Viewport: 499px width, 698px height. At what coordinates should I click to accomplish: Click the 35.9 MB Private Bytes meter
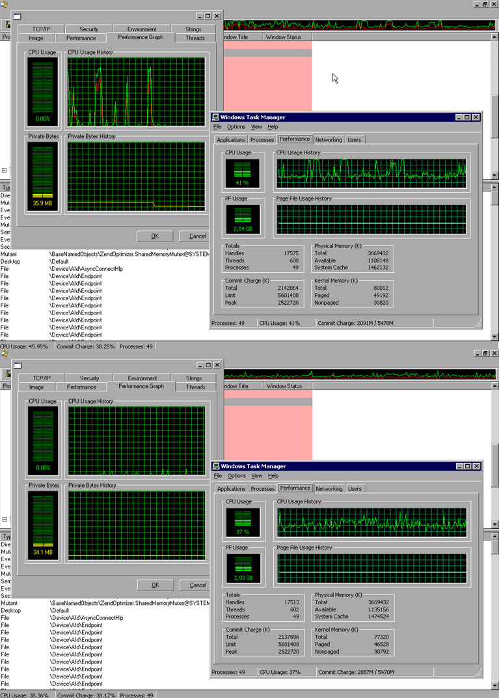click(43, 176)
